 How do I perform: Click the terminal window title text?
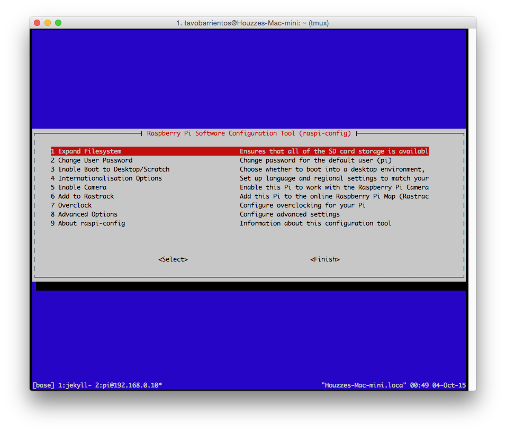coord(252,23)
